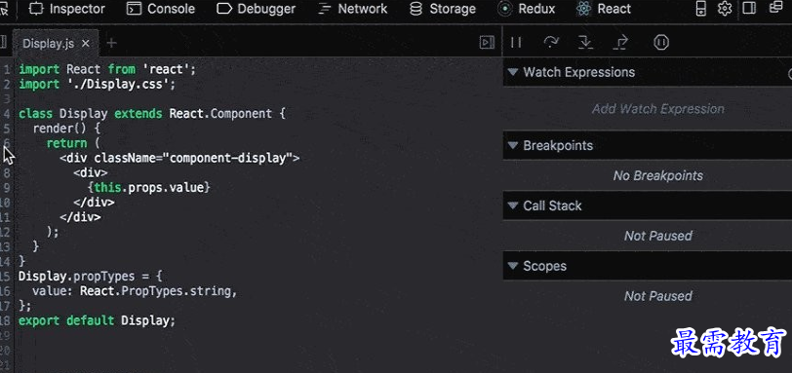The height and width of the screenshot is (373, 792).
Task: Collapse the Call Stack section
Action: pos(513,205)
